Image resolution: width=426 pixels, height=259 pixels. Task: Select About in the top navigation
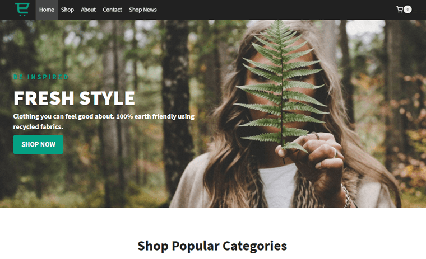point(89,10)
